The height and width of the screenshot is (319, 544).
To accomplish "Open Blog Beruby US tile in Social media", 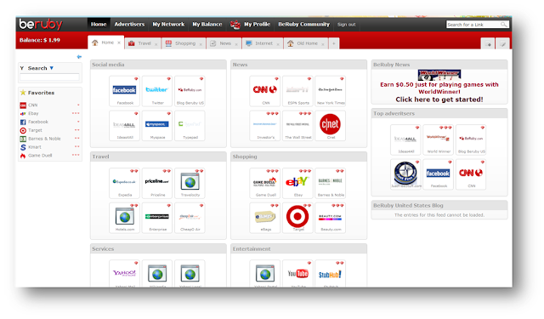I will [190, 91].
